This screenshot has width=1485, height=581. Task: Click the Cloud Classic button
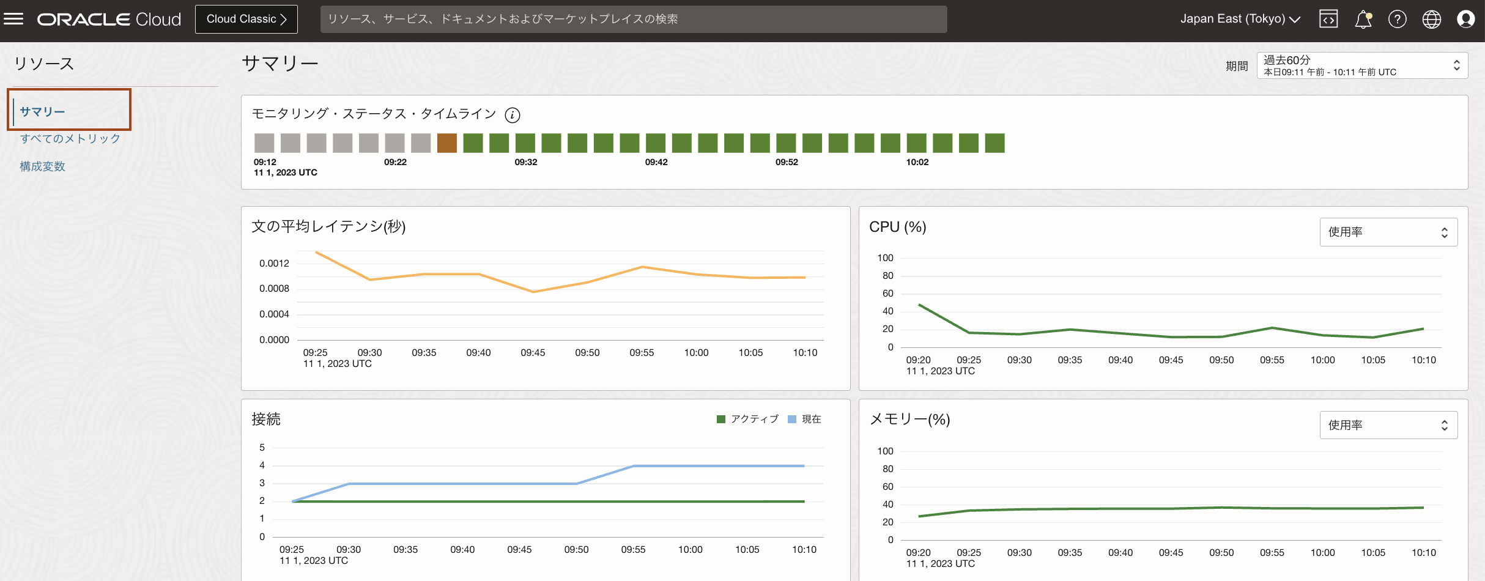click(246, 19)
